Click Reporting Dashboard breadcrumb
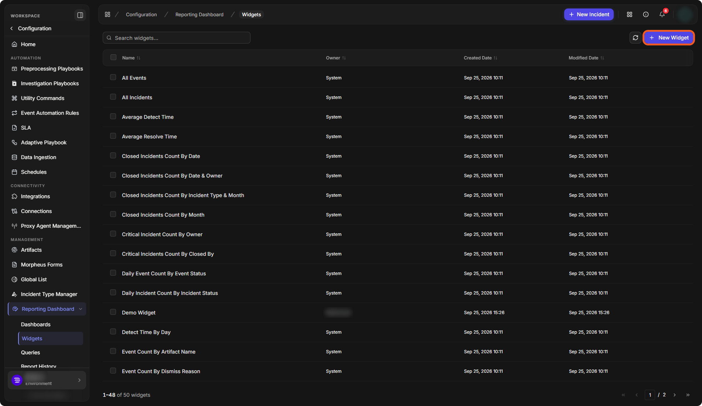Screen dimensions: 702x406 click(x=200, y=14)
